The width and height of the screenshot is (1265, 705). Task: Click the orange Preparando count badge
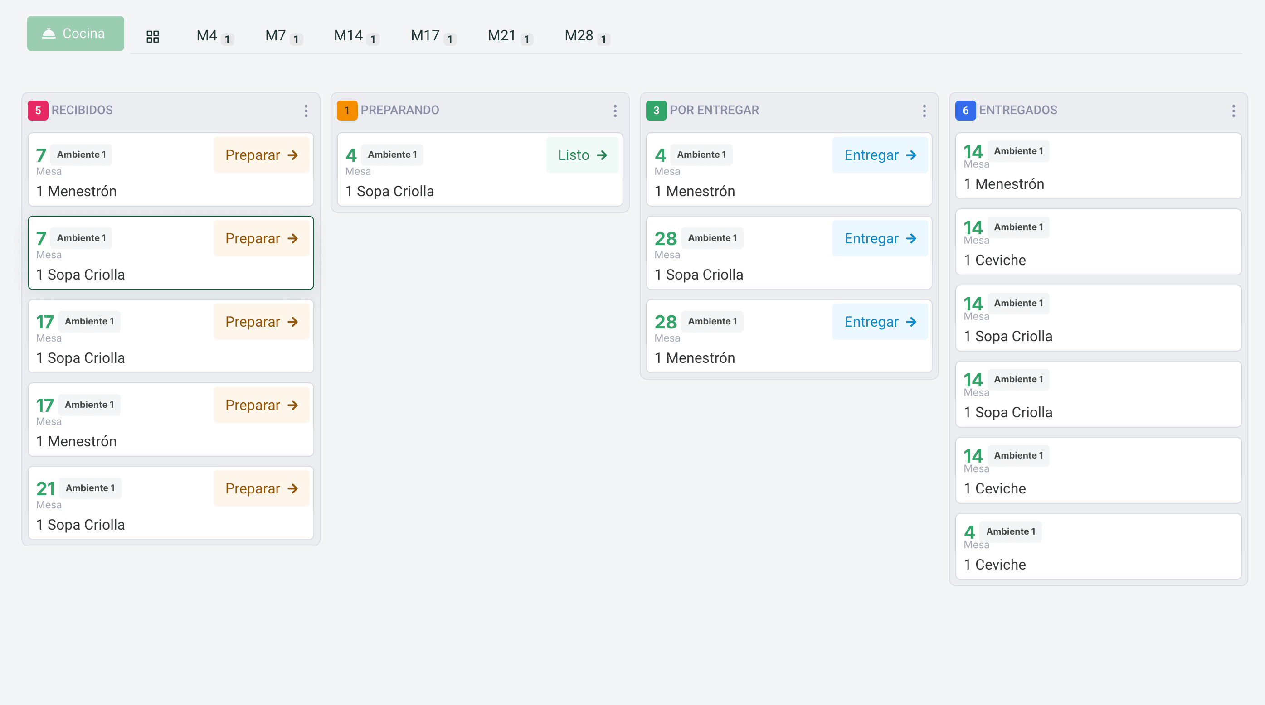(347, 111)
